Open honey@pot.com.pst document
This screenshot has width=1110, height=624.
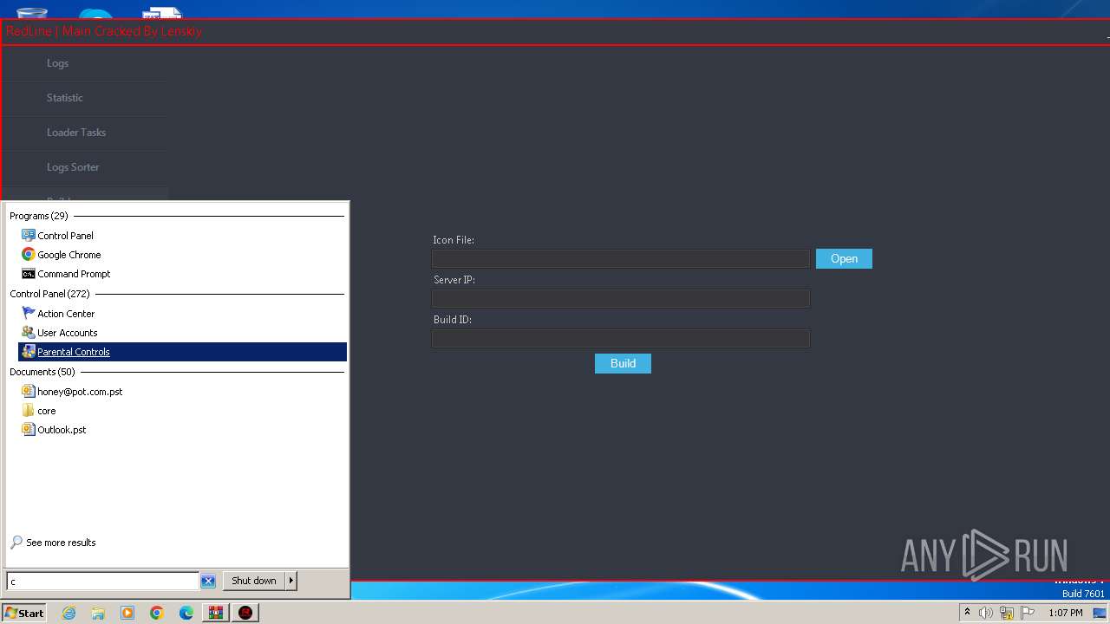(x=80, y=392)
